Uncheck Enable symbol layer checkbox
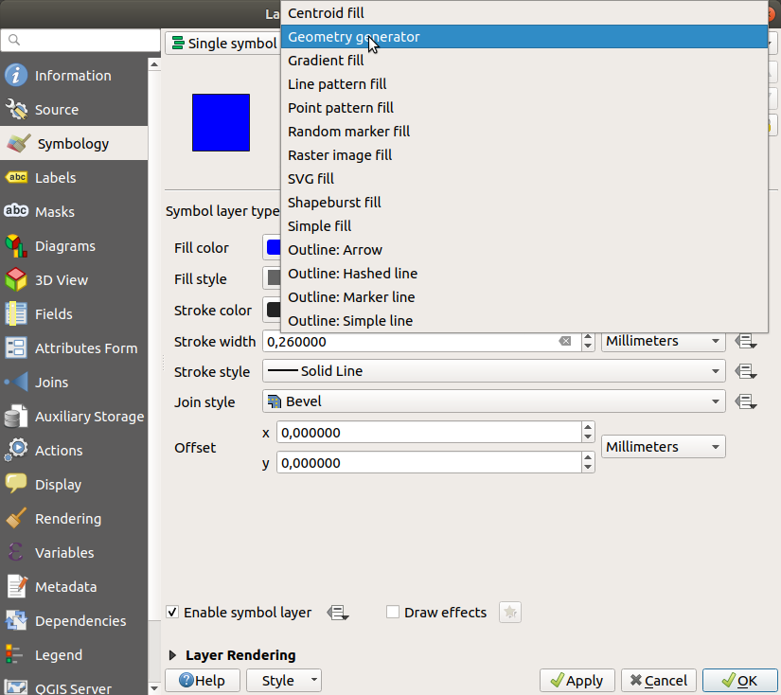This screenshot has width=781, height=695. [x=172, y=613]
